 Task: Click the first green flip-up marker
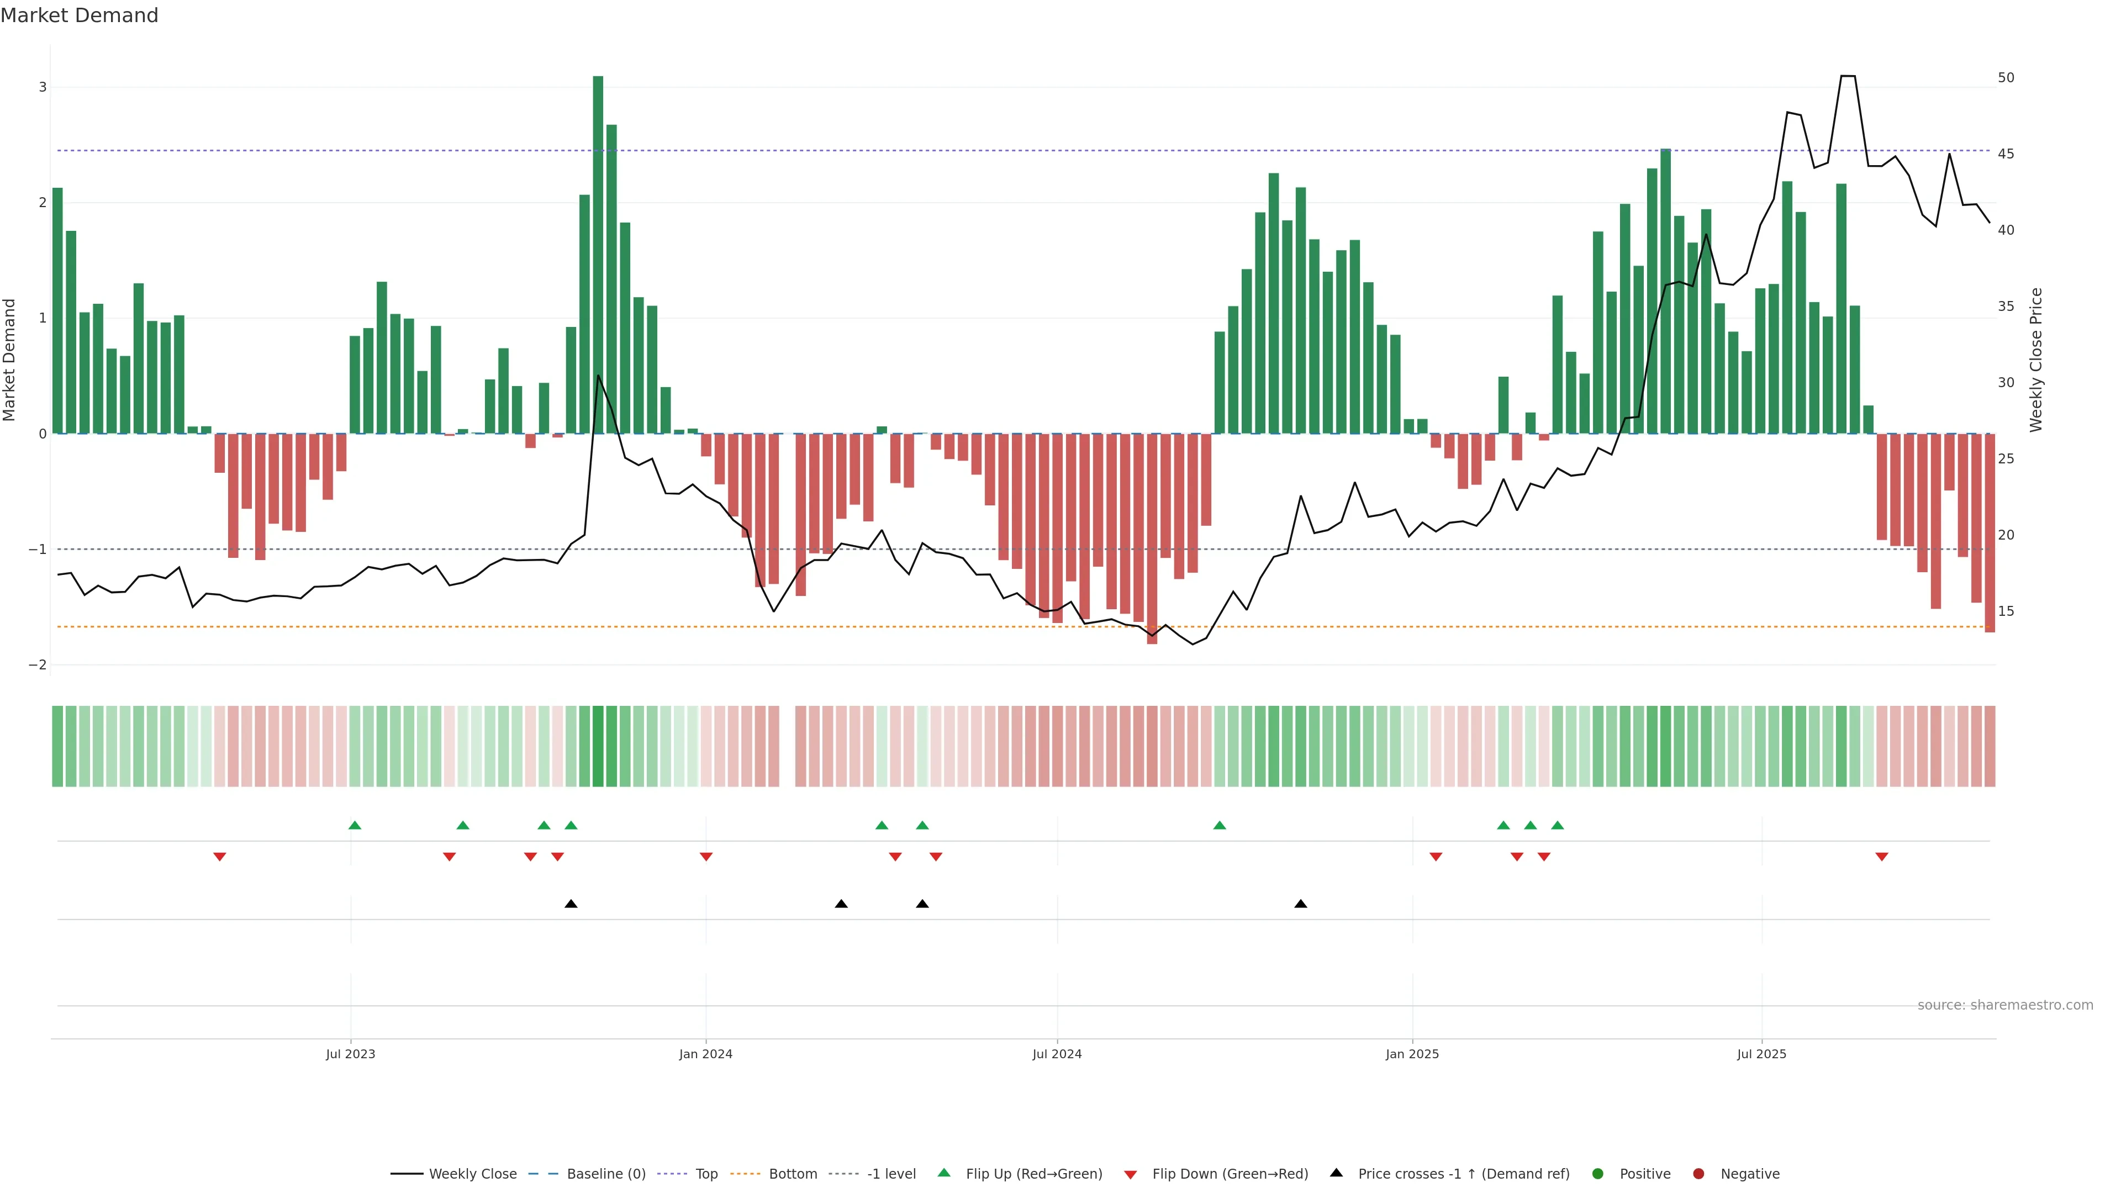pyautogui.click(x=355, y=825)
